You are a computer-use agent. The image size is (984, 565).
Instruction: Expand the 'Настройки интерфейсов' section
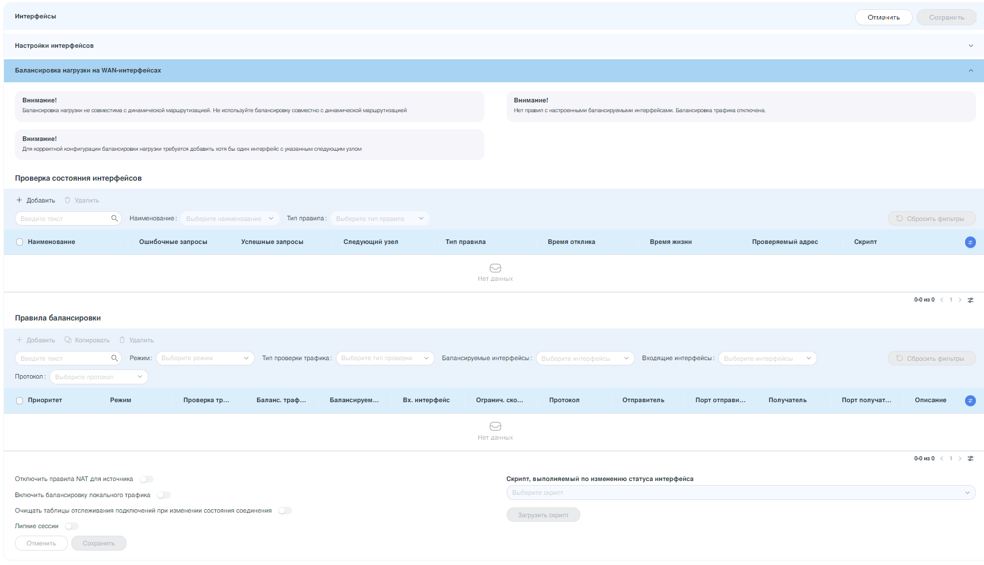coord(970,46)
